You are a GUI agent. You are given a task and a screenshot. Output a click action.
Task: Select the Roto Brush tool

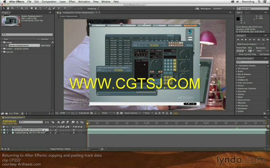click(59, 8)
